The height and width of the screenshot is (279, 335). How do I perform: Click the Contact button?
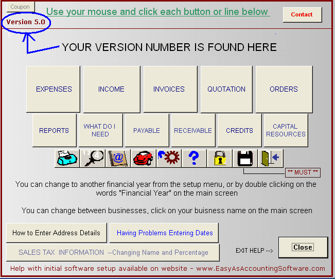pos(302,14)
